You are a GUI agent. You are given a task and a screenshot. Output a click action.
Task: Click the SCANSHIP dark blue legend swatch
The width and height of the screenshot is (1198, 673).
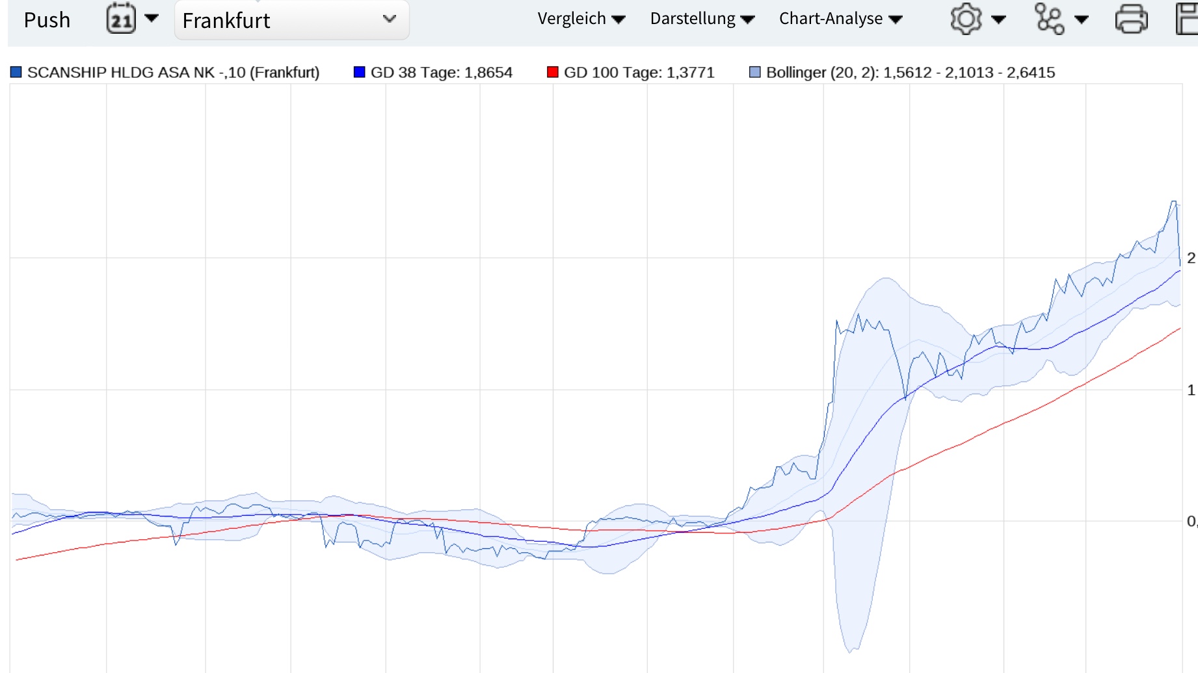pyautogui.click(x=16, y=72)
